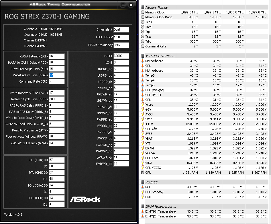
Task: Select the AVSB voltage row
Action: click(x=204, y=114)
